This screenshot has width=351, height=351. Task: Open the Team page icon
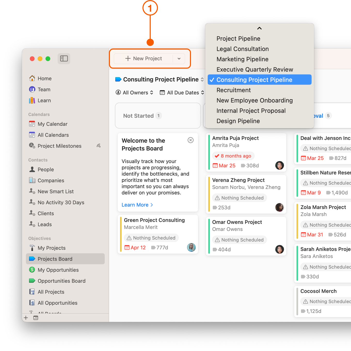(x=32, y=90)
